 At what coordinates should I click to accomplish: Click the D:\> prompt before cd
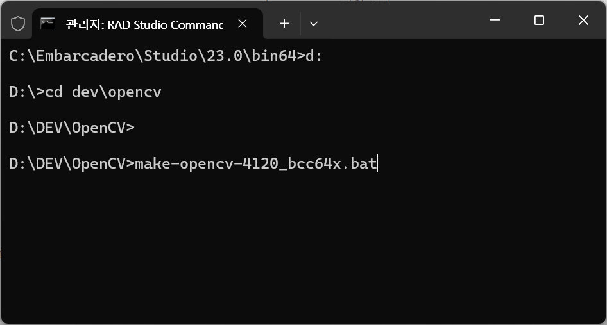(27, 92)
